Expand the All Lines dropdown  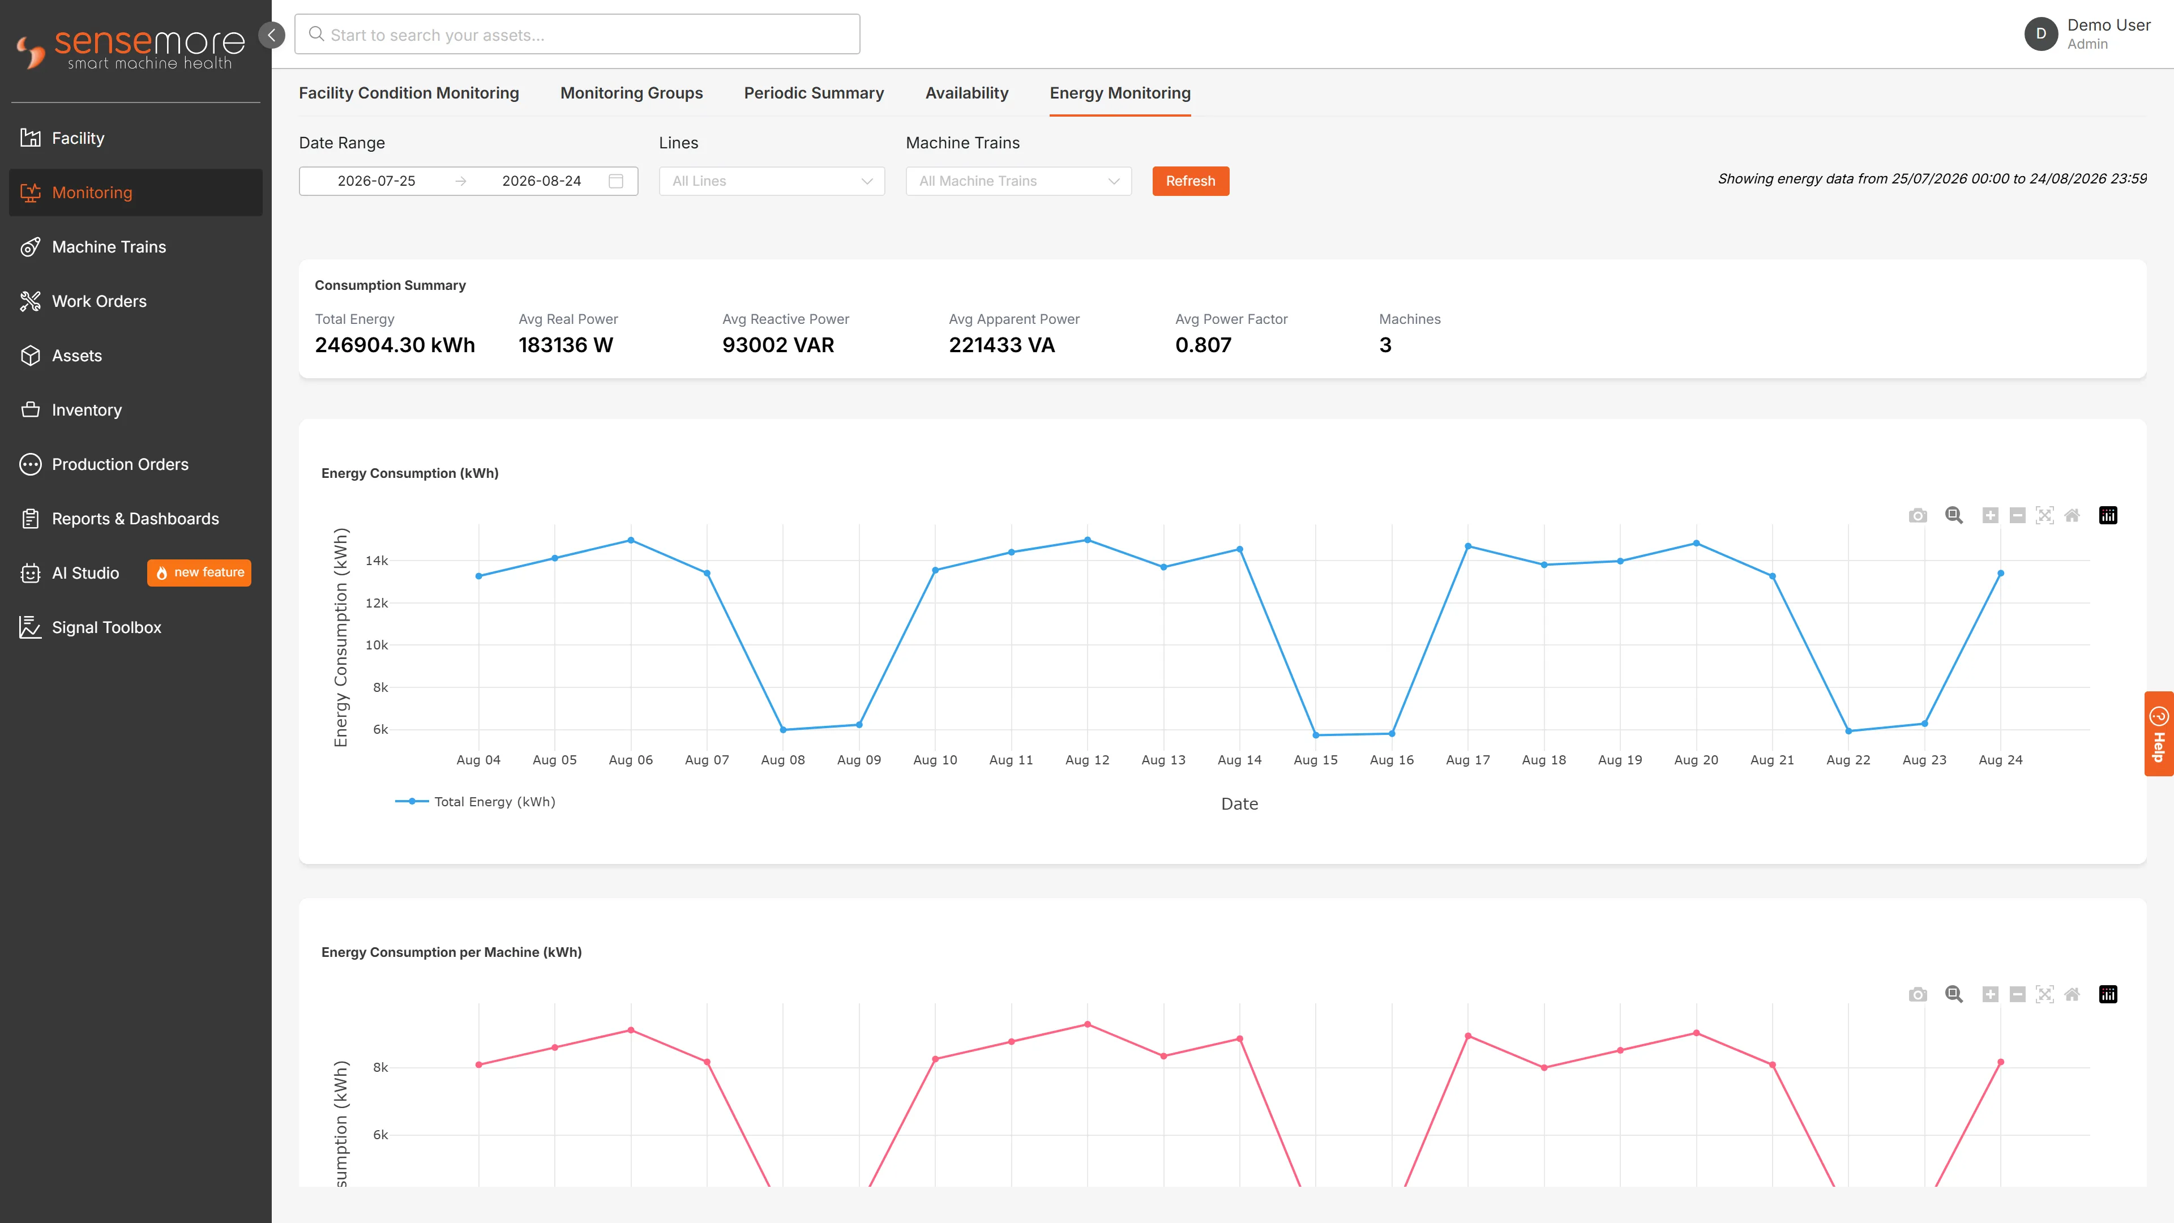click(771, 181)
